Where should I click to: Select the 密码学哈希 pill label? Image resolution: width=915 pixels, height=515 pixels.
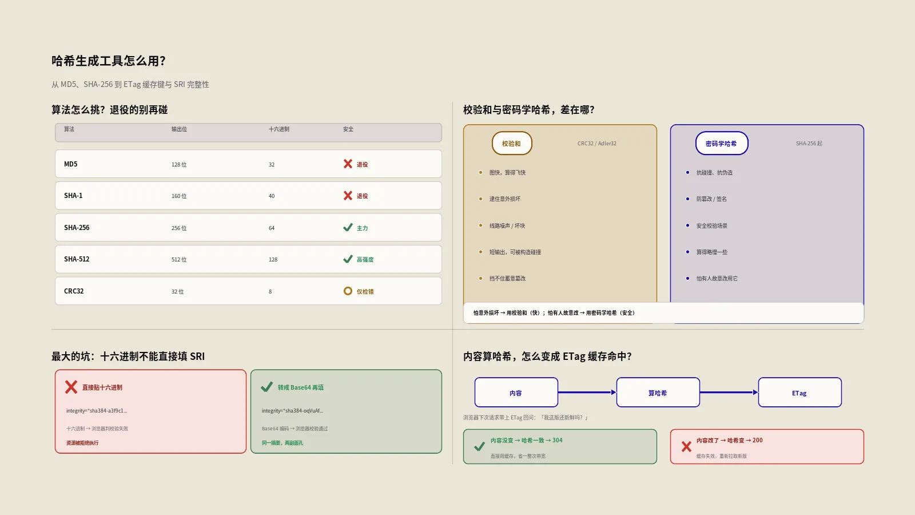(x=722, y=144)
